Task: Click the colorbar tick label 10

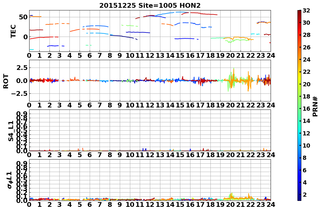Action: 306,145
